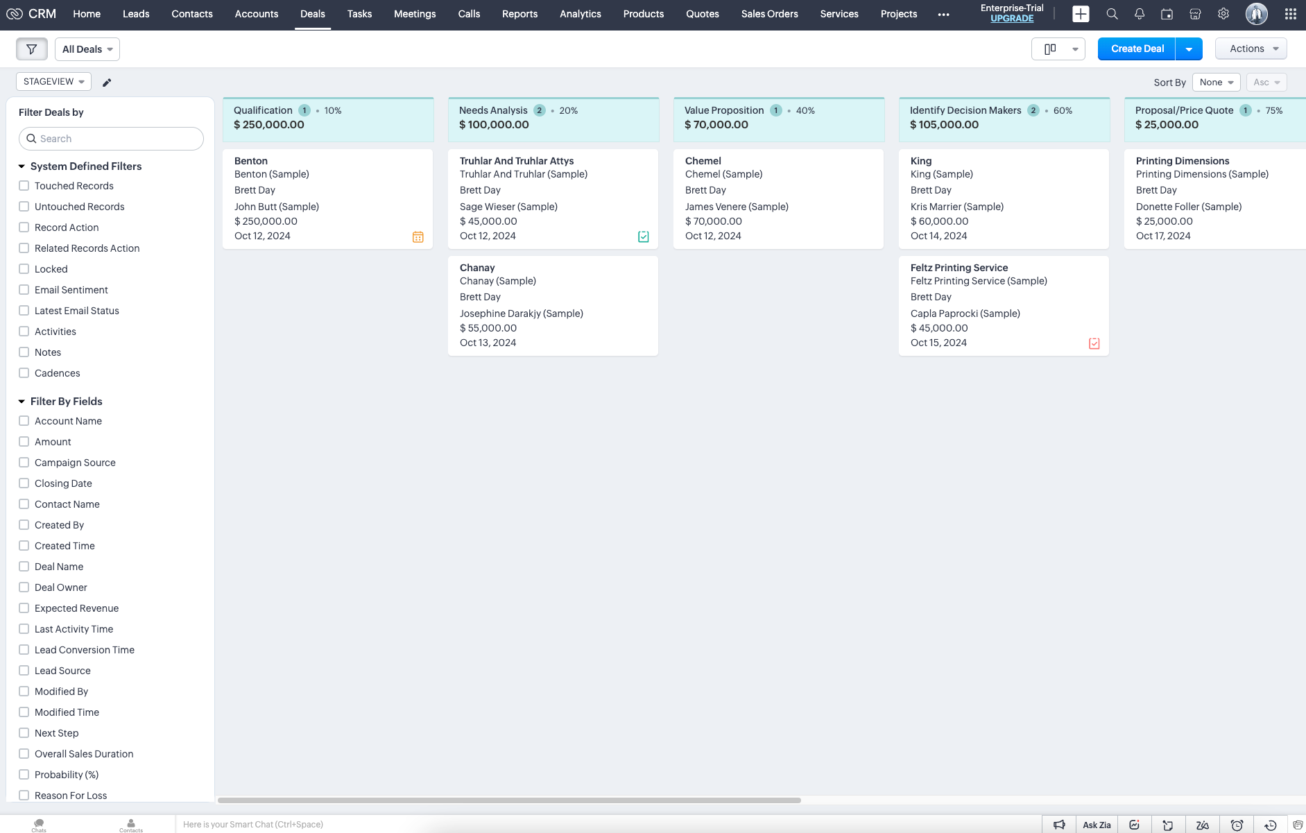This screenshot has height=833, width=1306.
Task: Open reminders via the alarm clock icon
Action: pyautogui.click(x=1235, y=825)
